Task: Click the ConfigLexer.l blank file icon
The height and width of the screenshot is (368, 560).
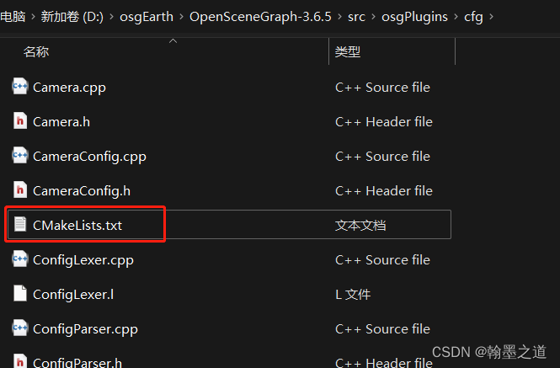Action: (20, 293)
